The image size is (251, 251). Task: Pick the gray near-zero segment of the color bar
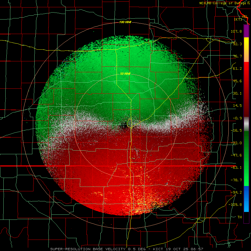246,124
